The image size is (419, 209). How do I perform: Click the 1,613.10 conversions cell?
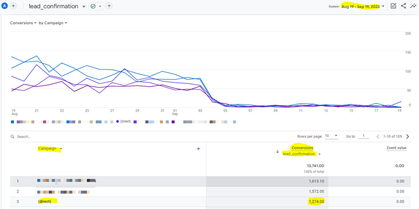(x=316, y=181)
